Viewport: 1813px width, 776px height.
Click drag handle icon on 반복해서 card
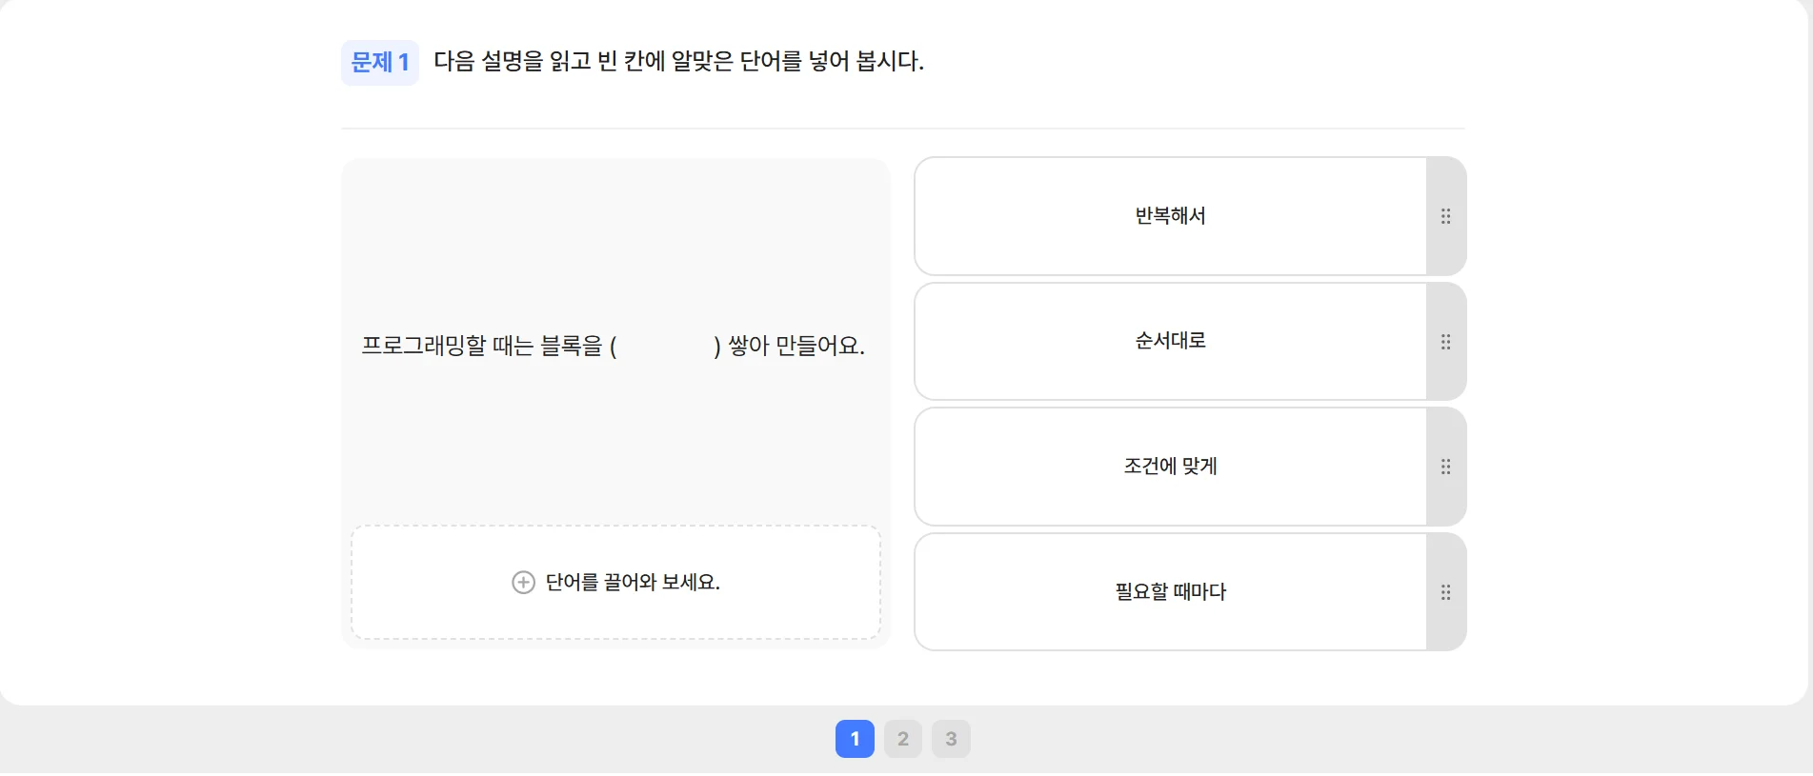tap(1445, 216)
